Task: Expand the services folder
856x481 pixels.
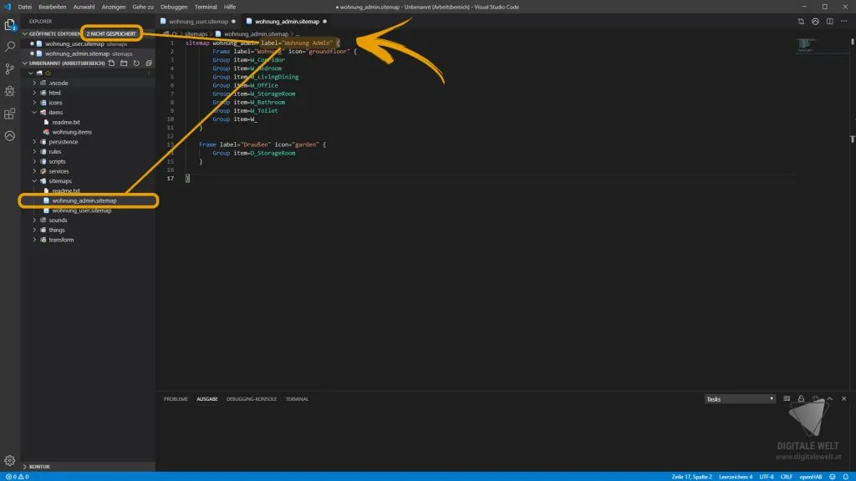Action: coord(34,171)
